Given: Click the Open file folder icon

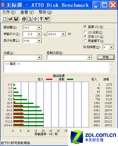Looking at the screenshot, I should 11,19.
